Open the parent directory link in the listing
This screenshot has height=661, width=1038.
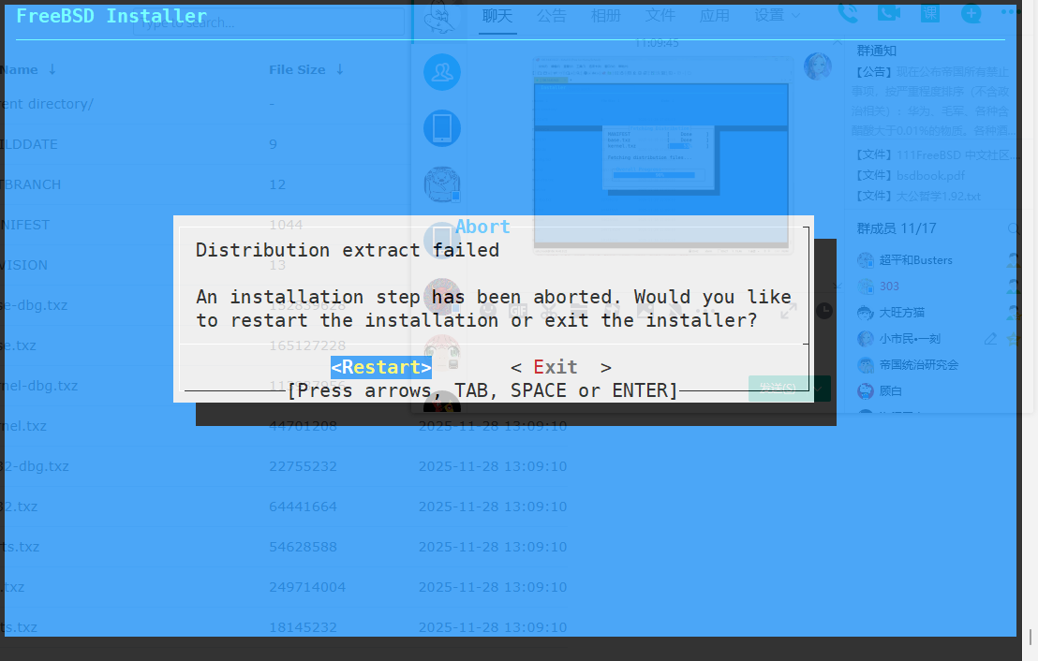tap(47, 104)
